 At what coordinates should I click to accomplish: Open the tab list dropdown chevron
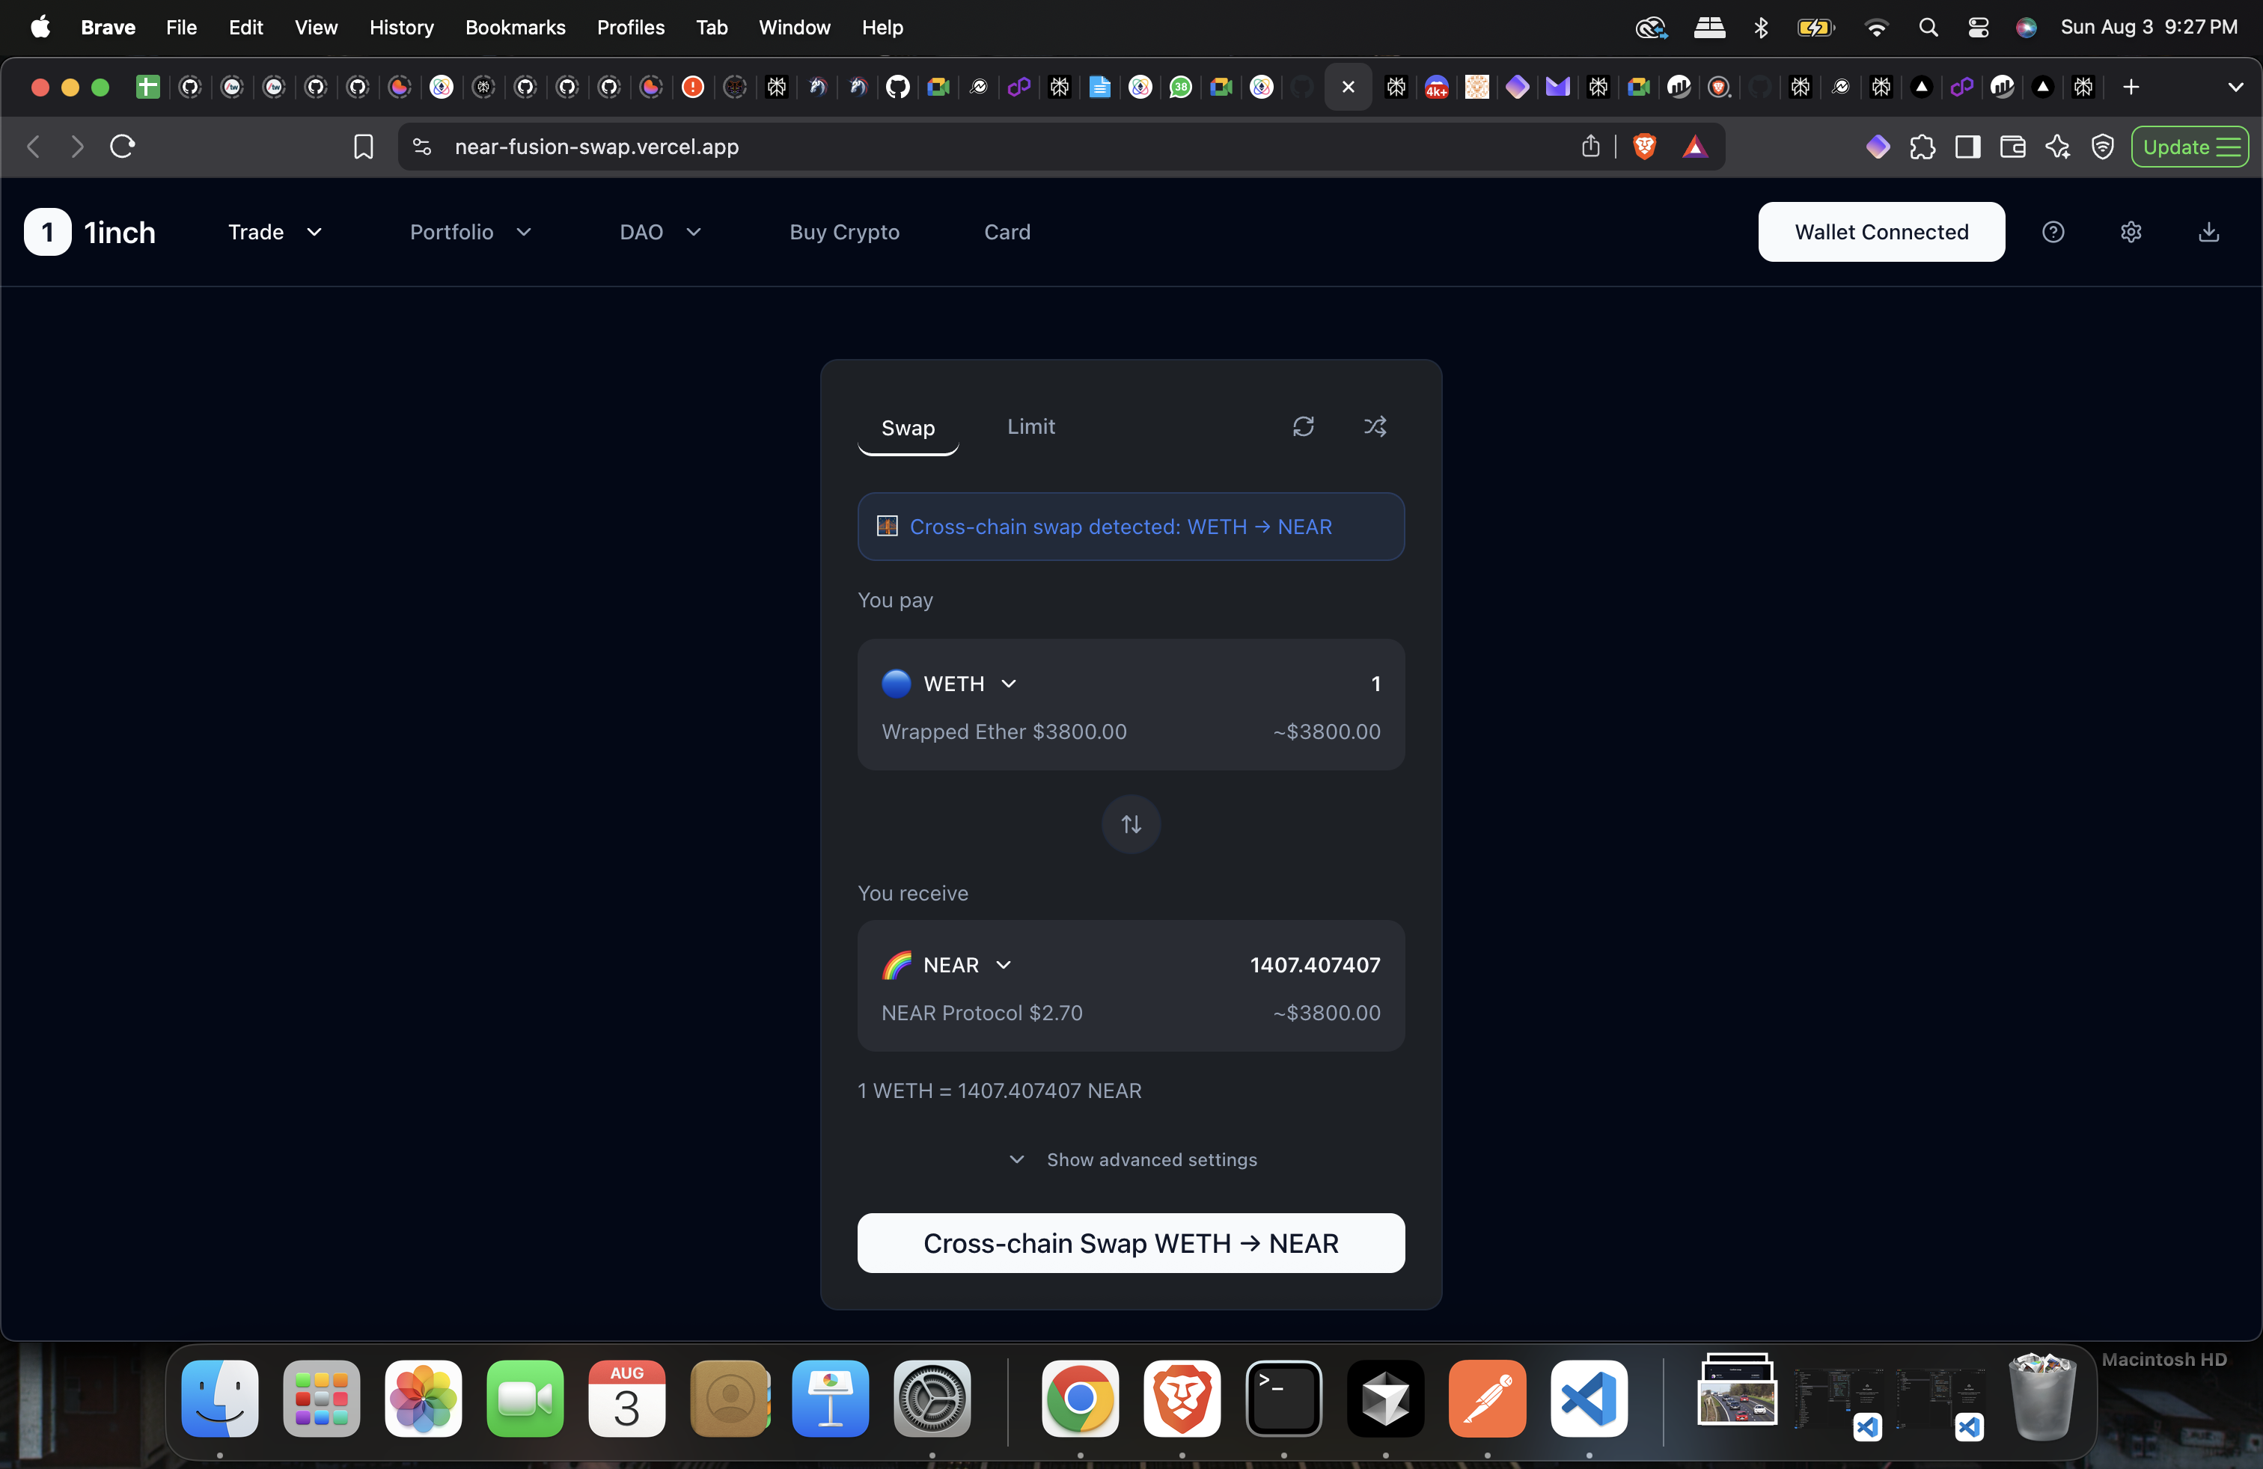click(x=2235, y=88)
